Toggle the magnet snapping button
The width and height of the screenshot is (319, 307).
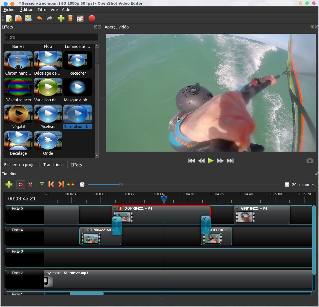[20, 184]
